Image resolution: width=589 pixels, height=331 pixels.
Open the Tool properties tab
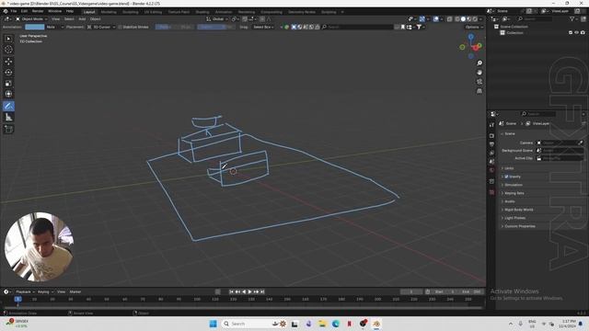tap(491, 125)
